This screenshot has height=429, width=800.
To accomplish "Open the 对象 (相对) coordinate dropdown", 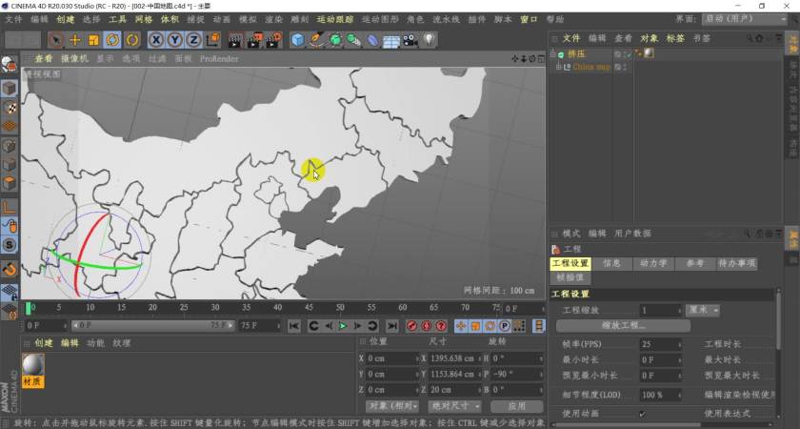I will 390,406.
